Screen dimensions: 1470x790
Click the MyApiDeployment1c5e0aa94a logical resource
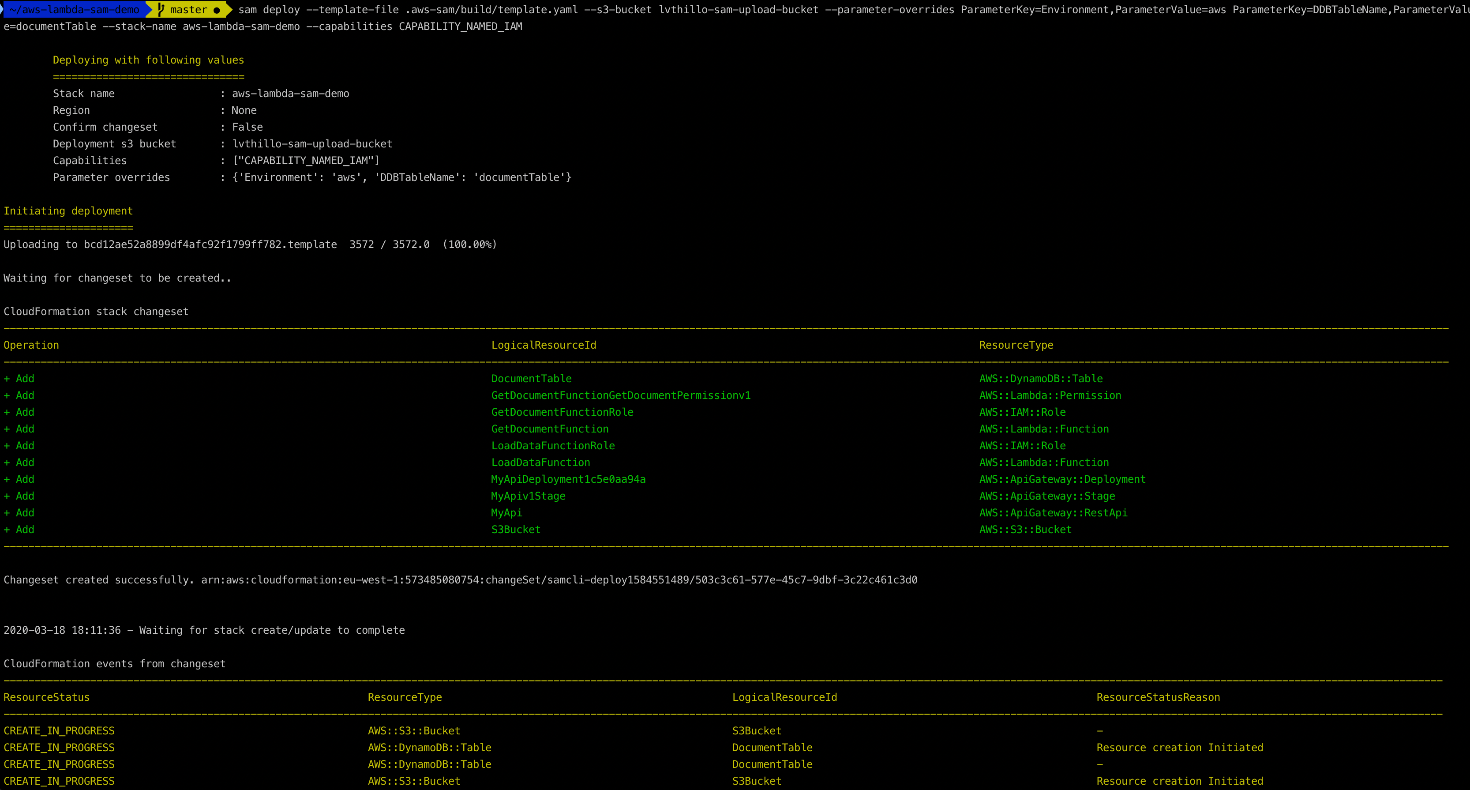[568, 479]
